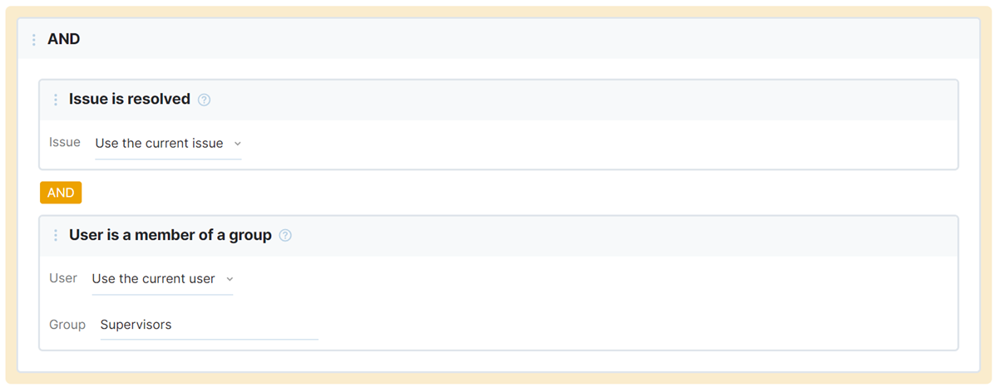
Task: Click empty header area of the group membership card
Action: pyautogui.click(x=624, y=236)
